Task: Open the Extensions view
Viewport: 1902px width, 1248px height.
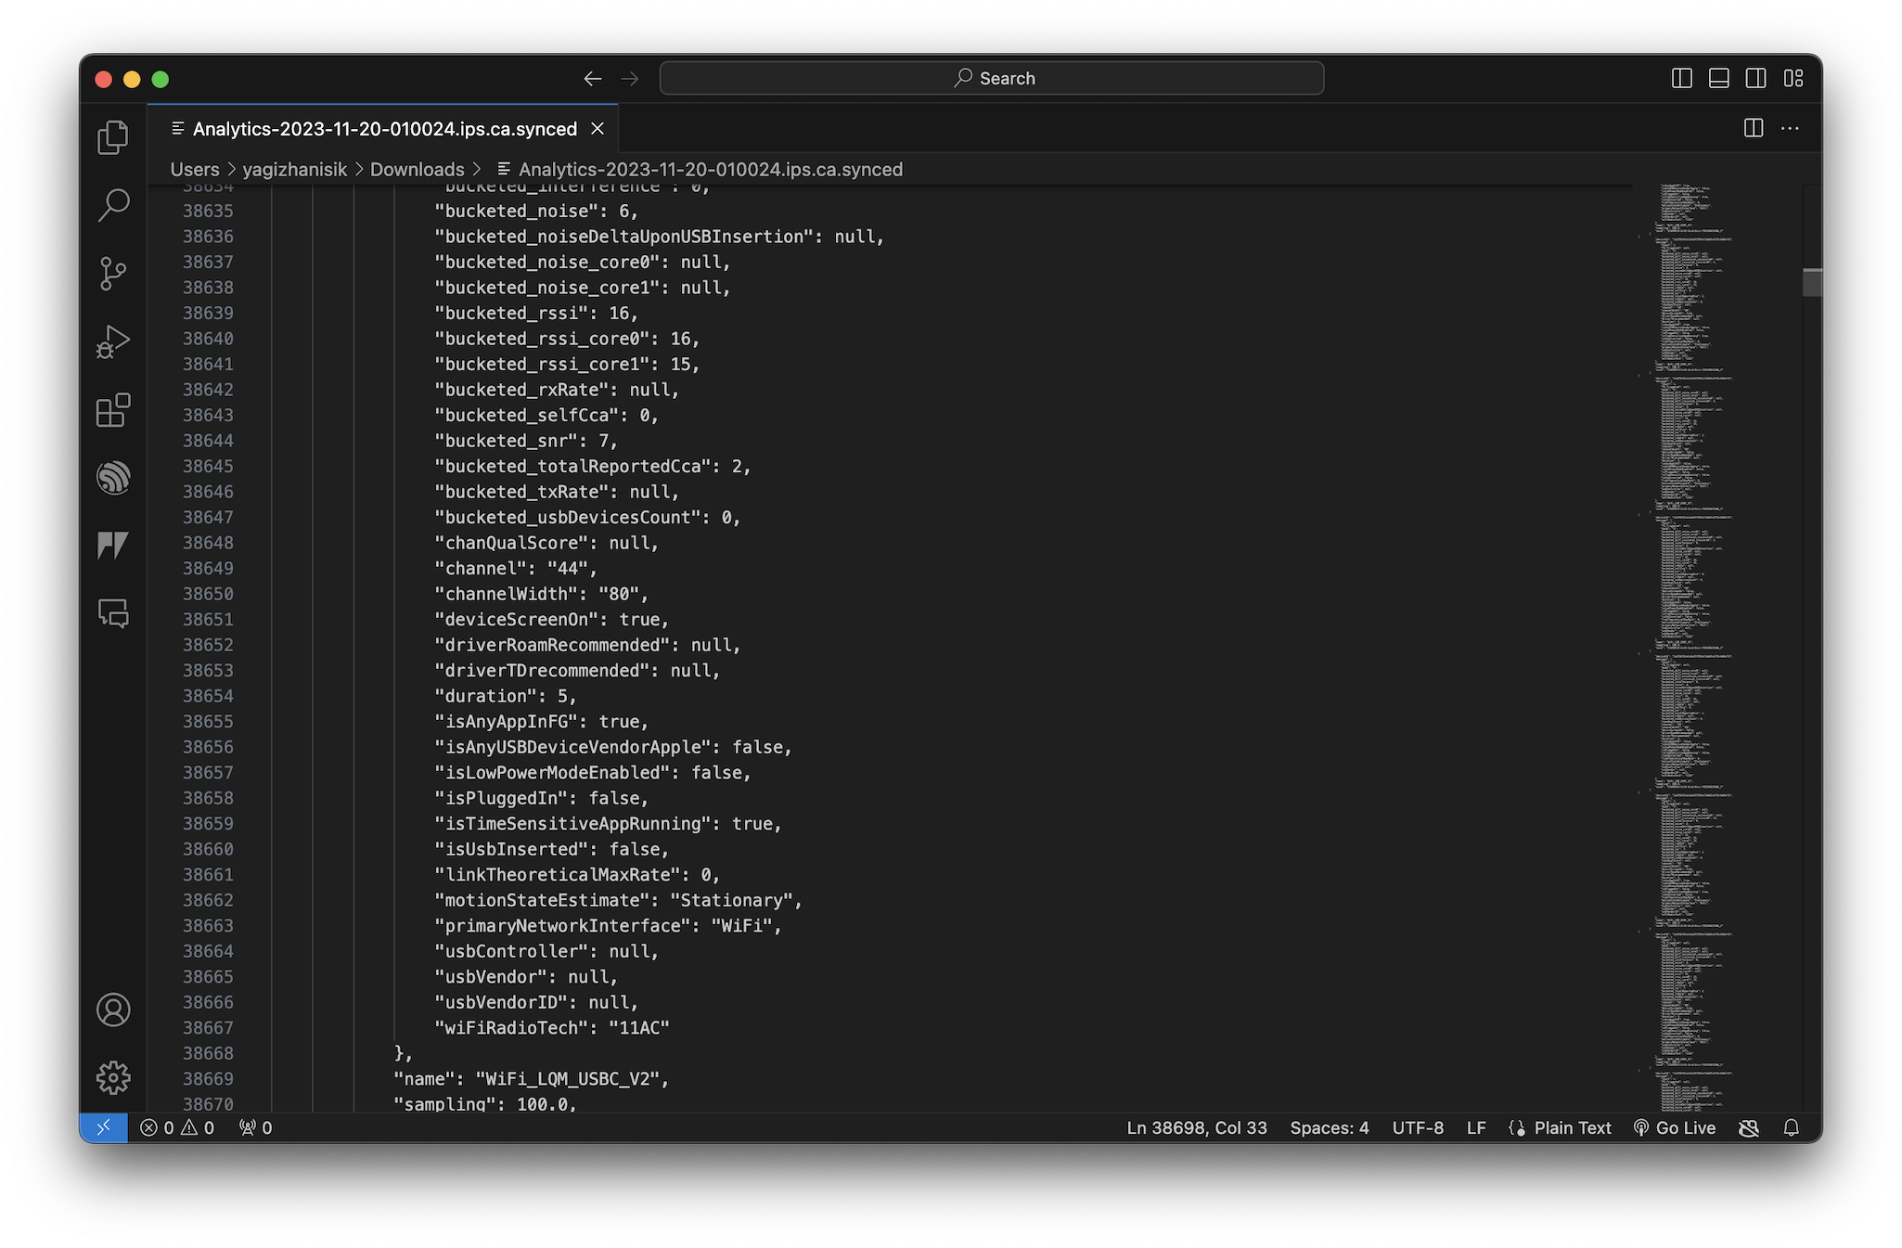Action: tap(113, 410)
